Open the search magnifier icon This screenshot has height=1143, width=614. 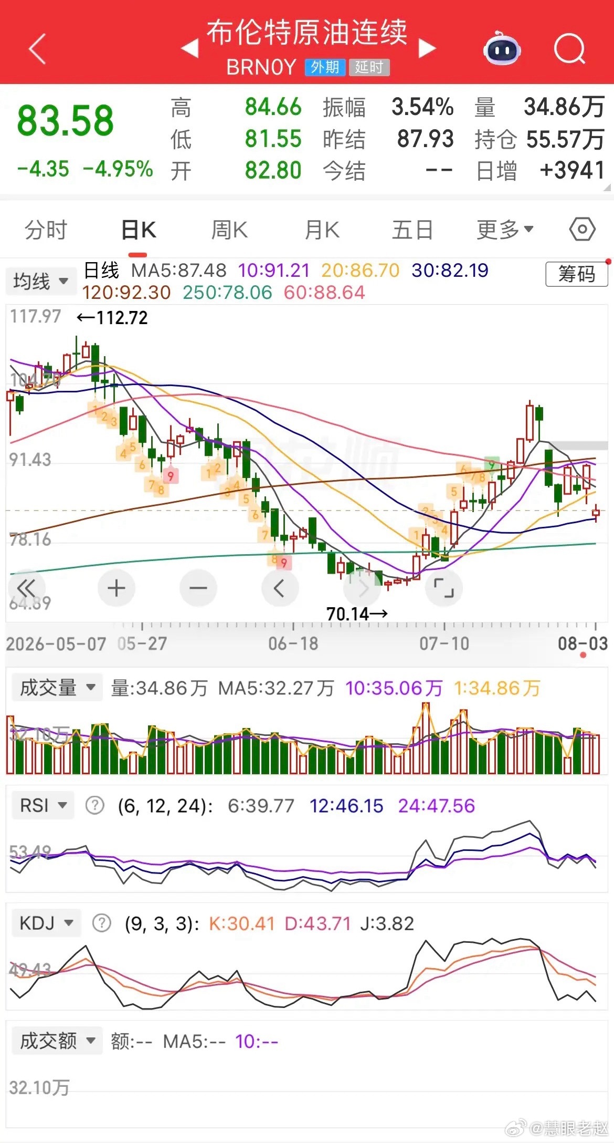pos(569,49)
